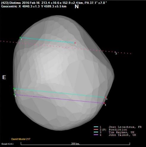Click the red end marker of chord 3
This screenshot has height=147, width=146.
point(106,97)
